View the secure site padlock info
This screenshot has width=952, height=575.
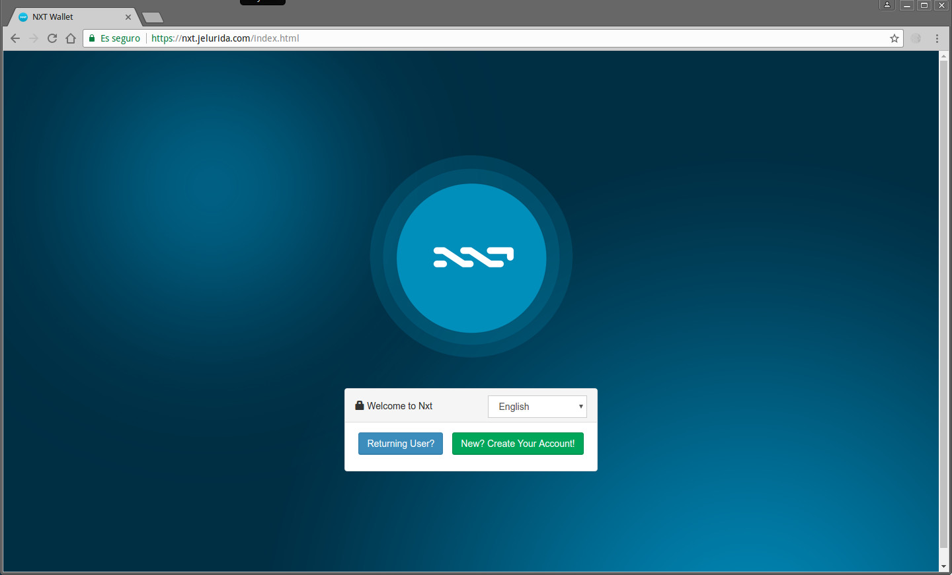pyautogui.click(x=92, y=38)
